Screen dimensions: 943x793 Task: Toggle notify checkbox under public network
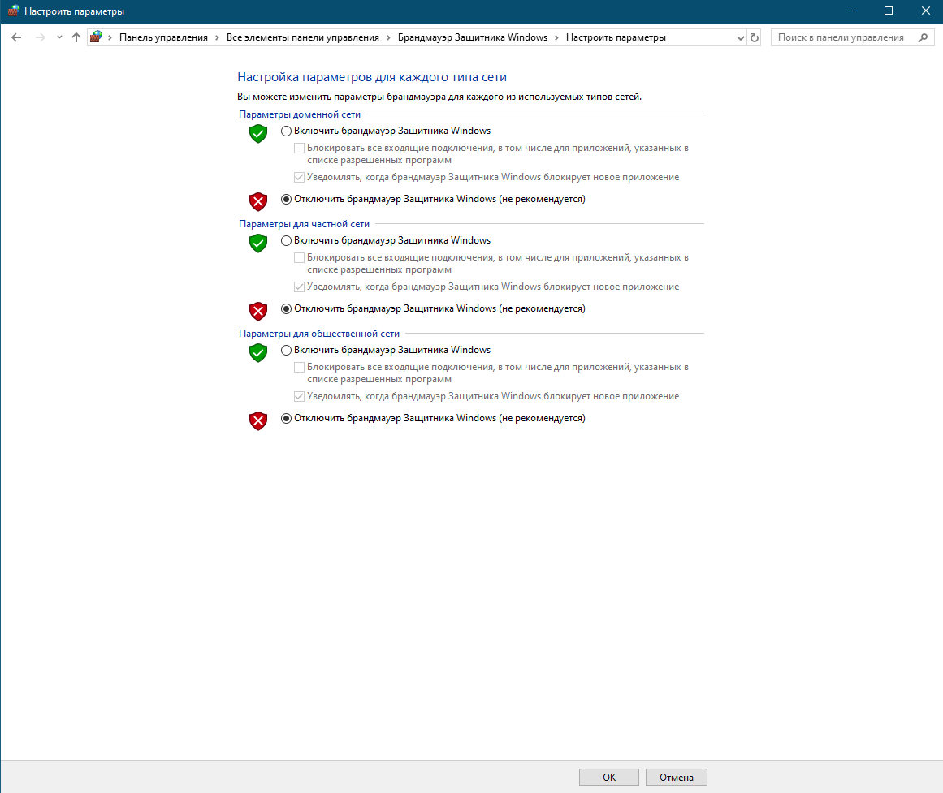pyautogui.click(x=299, y=396)
